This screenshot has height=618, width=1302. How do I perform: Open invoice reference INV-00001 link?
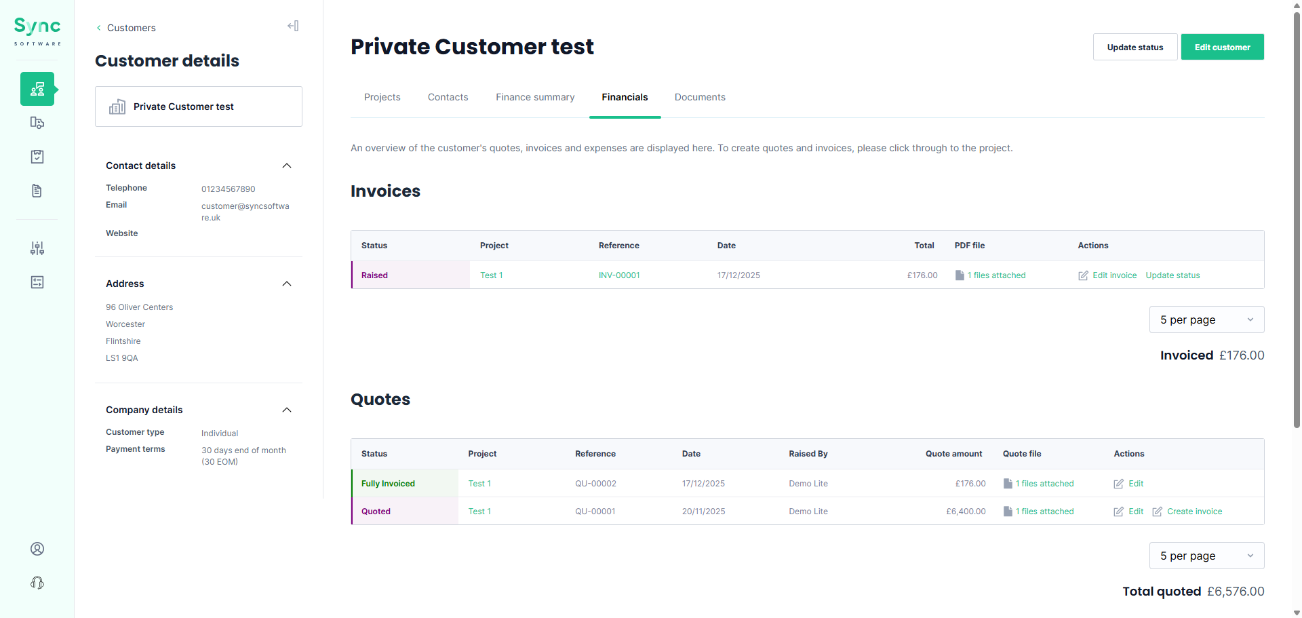(x=619, y=275)
